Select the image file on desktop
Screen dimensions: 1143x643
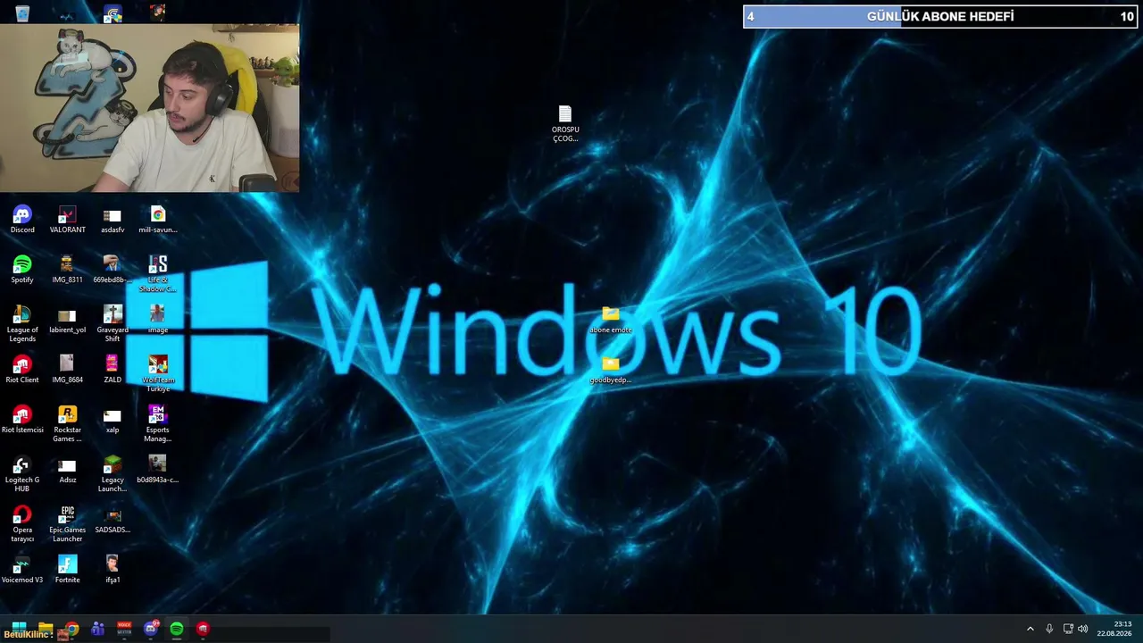(x=158, y=320)
